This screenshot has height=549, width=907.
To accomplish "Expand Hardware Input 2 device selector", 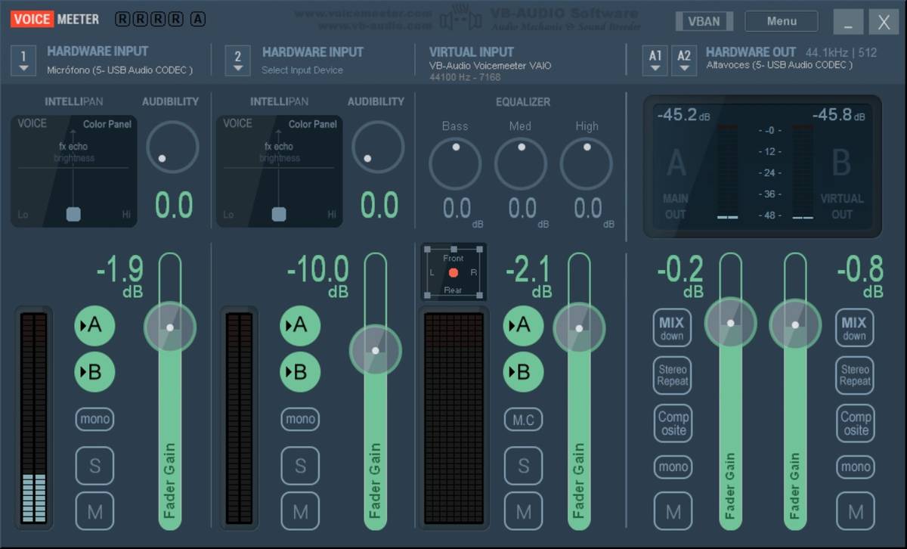I will [238, 60].
